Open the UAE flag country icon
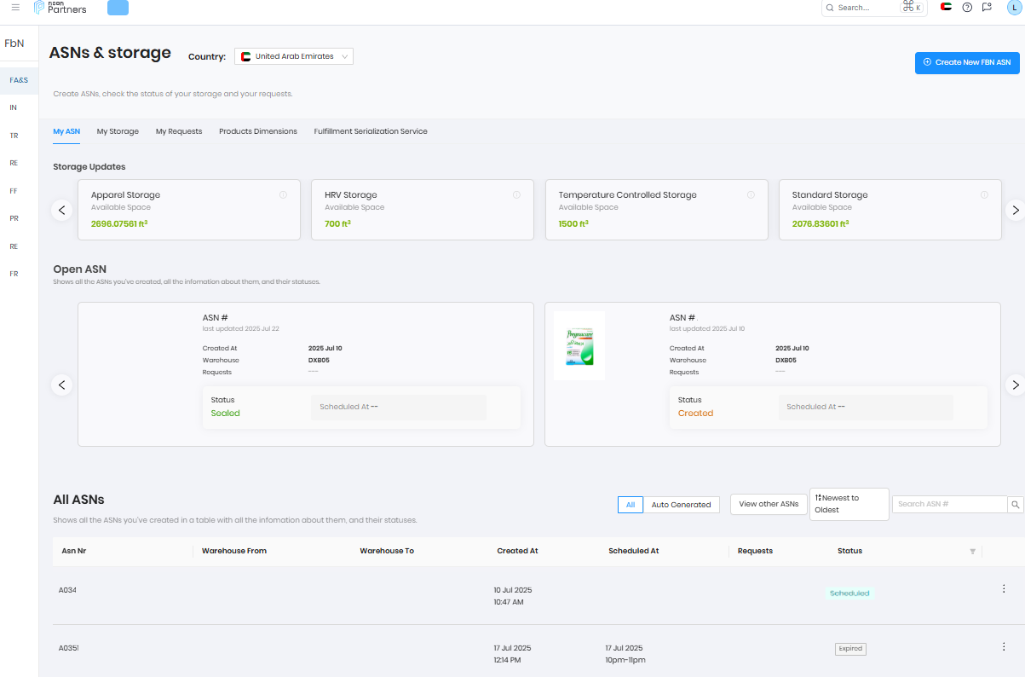1025x677 pixels. coord(946,7)
